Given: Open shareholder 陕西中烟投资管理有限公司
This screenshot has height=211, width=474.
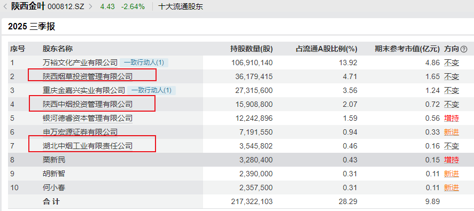Looking at the screenshot, I should (x=87, y=104).
